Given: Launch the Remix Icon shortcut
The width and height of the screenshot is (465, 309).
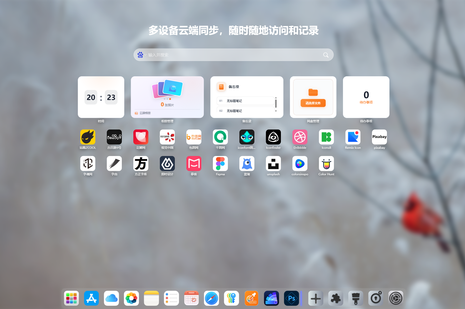Looking at the screenshot, I should coord(353,137).
